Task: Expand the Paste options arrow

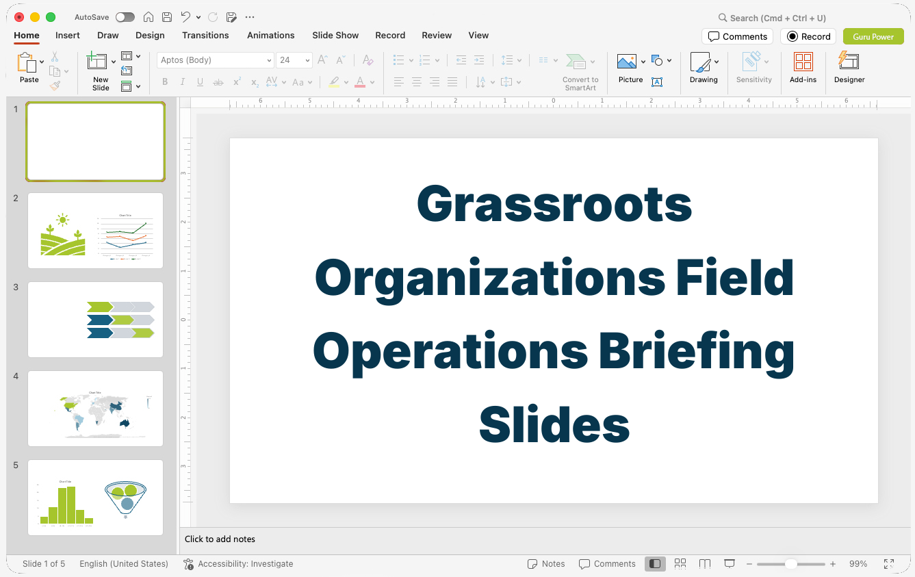Action: 42,62
